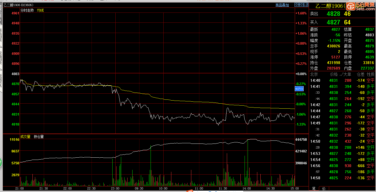Click the 卖出 price 4828
Image resolution: width=376 pixels, height=192 pixels.
(x=333, y=14)
